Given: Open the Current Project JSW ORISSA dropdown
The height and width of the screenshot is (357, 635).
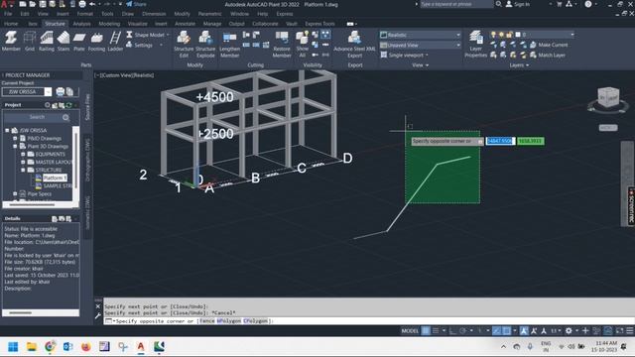Looking at the screenshot, I should 48,92.
